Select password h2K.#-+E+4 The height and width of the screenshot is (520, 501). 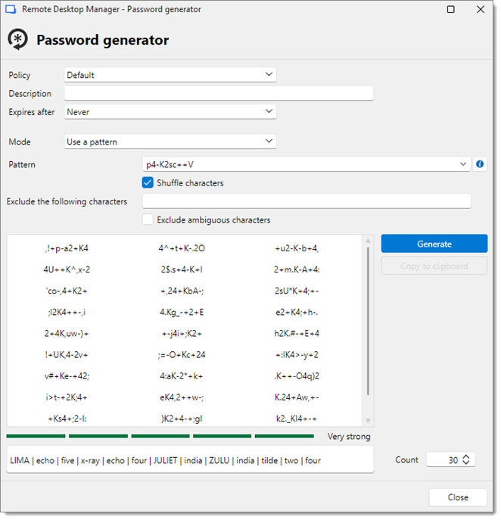click(x=298, y=335)
